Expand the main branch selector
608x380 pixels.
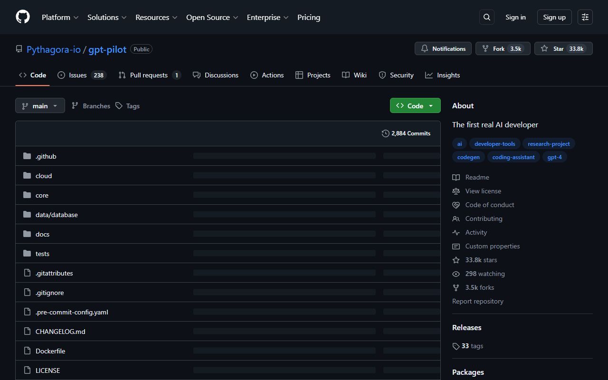click(x=40, y=106)
